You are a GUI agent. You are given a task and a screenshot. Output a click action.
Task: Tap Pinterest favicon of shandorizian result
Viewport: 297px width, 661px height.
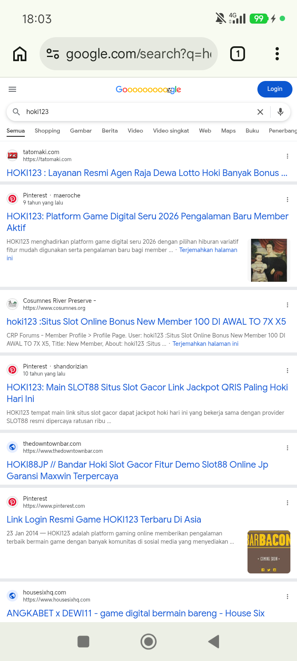click(12, 370)
